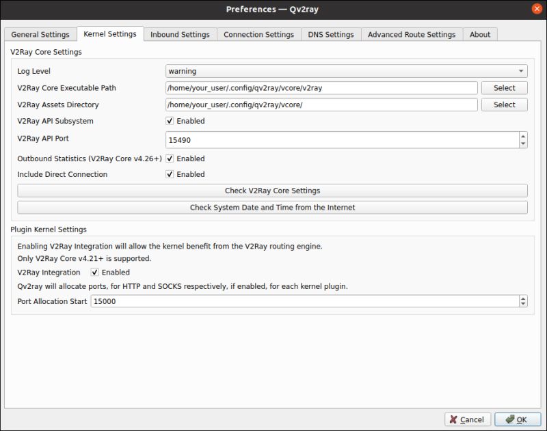Uncheck Outbound Statistics Enabled
The image size is (547, 431).
[168, 158]
